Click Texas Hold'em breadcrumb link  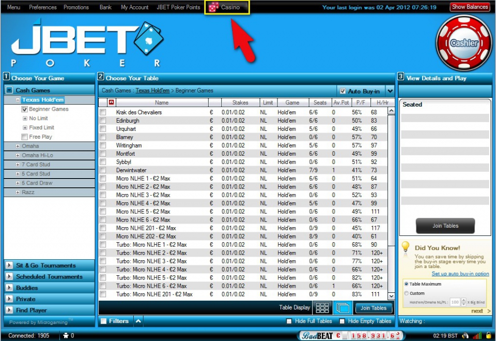(x=152, y=91)
